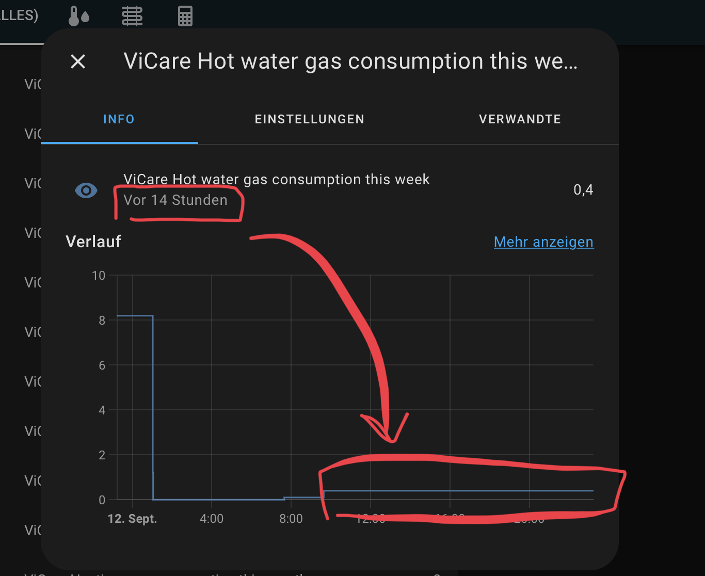The image size is (705, 576).
Task: Click the full entity name above the timestamp
Action: [276, 179]
